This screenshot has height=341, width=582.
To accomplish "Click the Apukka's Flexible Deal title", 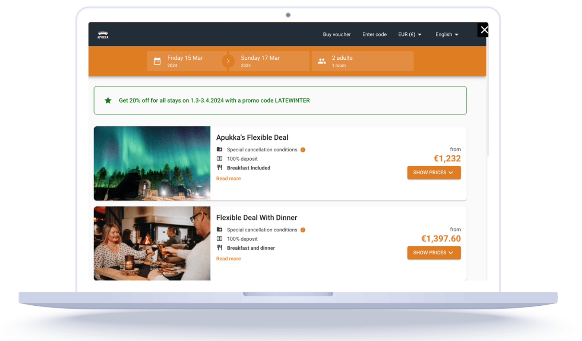I will coord(252,138).
